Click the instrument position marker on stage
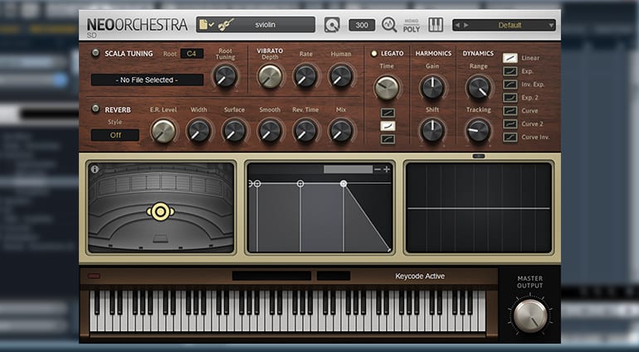 [160, 211]
